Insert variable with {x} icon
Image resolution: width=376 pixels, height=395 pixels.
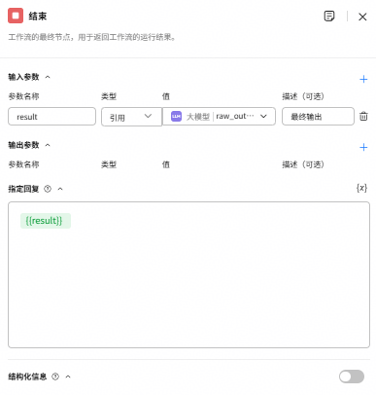tap(361, 188)
